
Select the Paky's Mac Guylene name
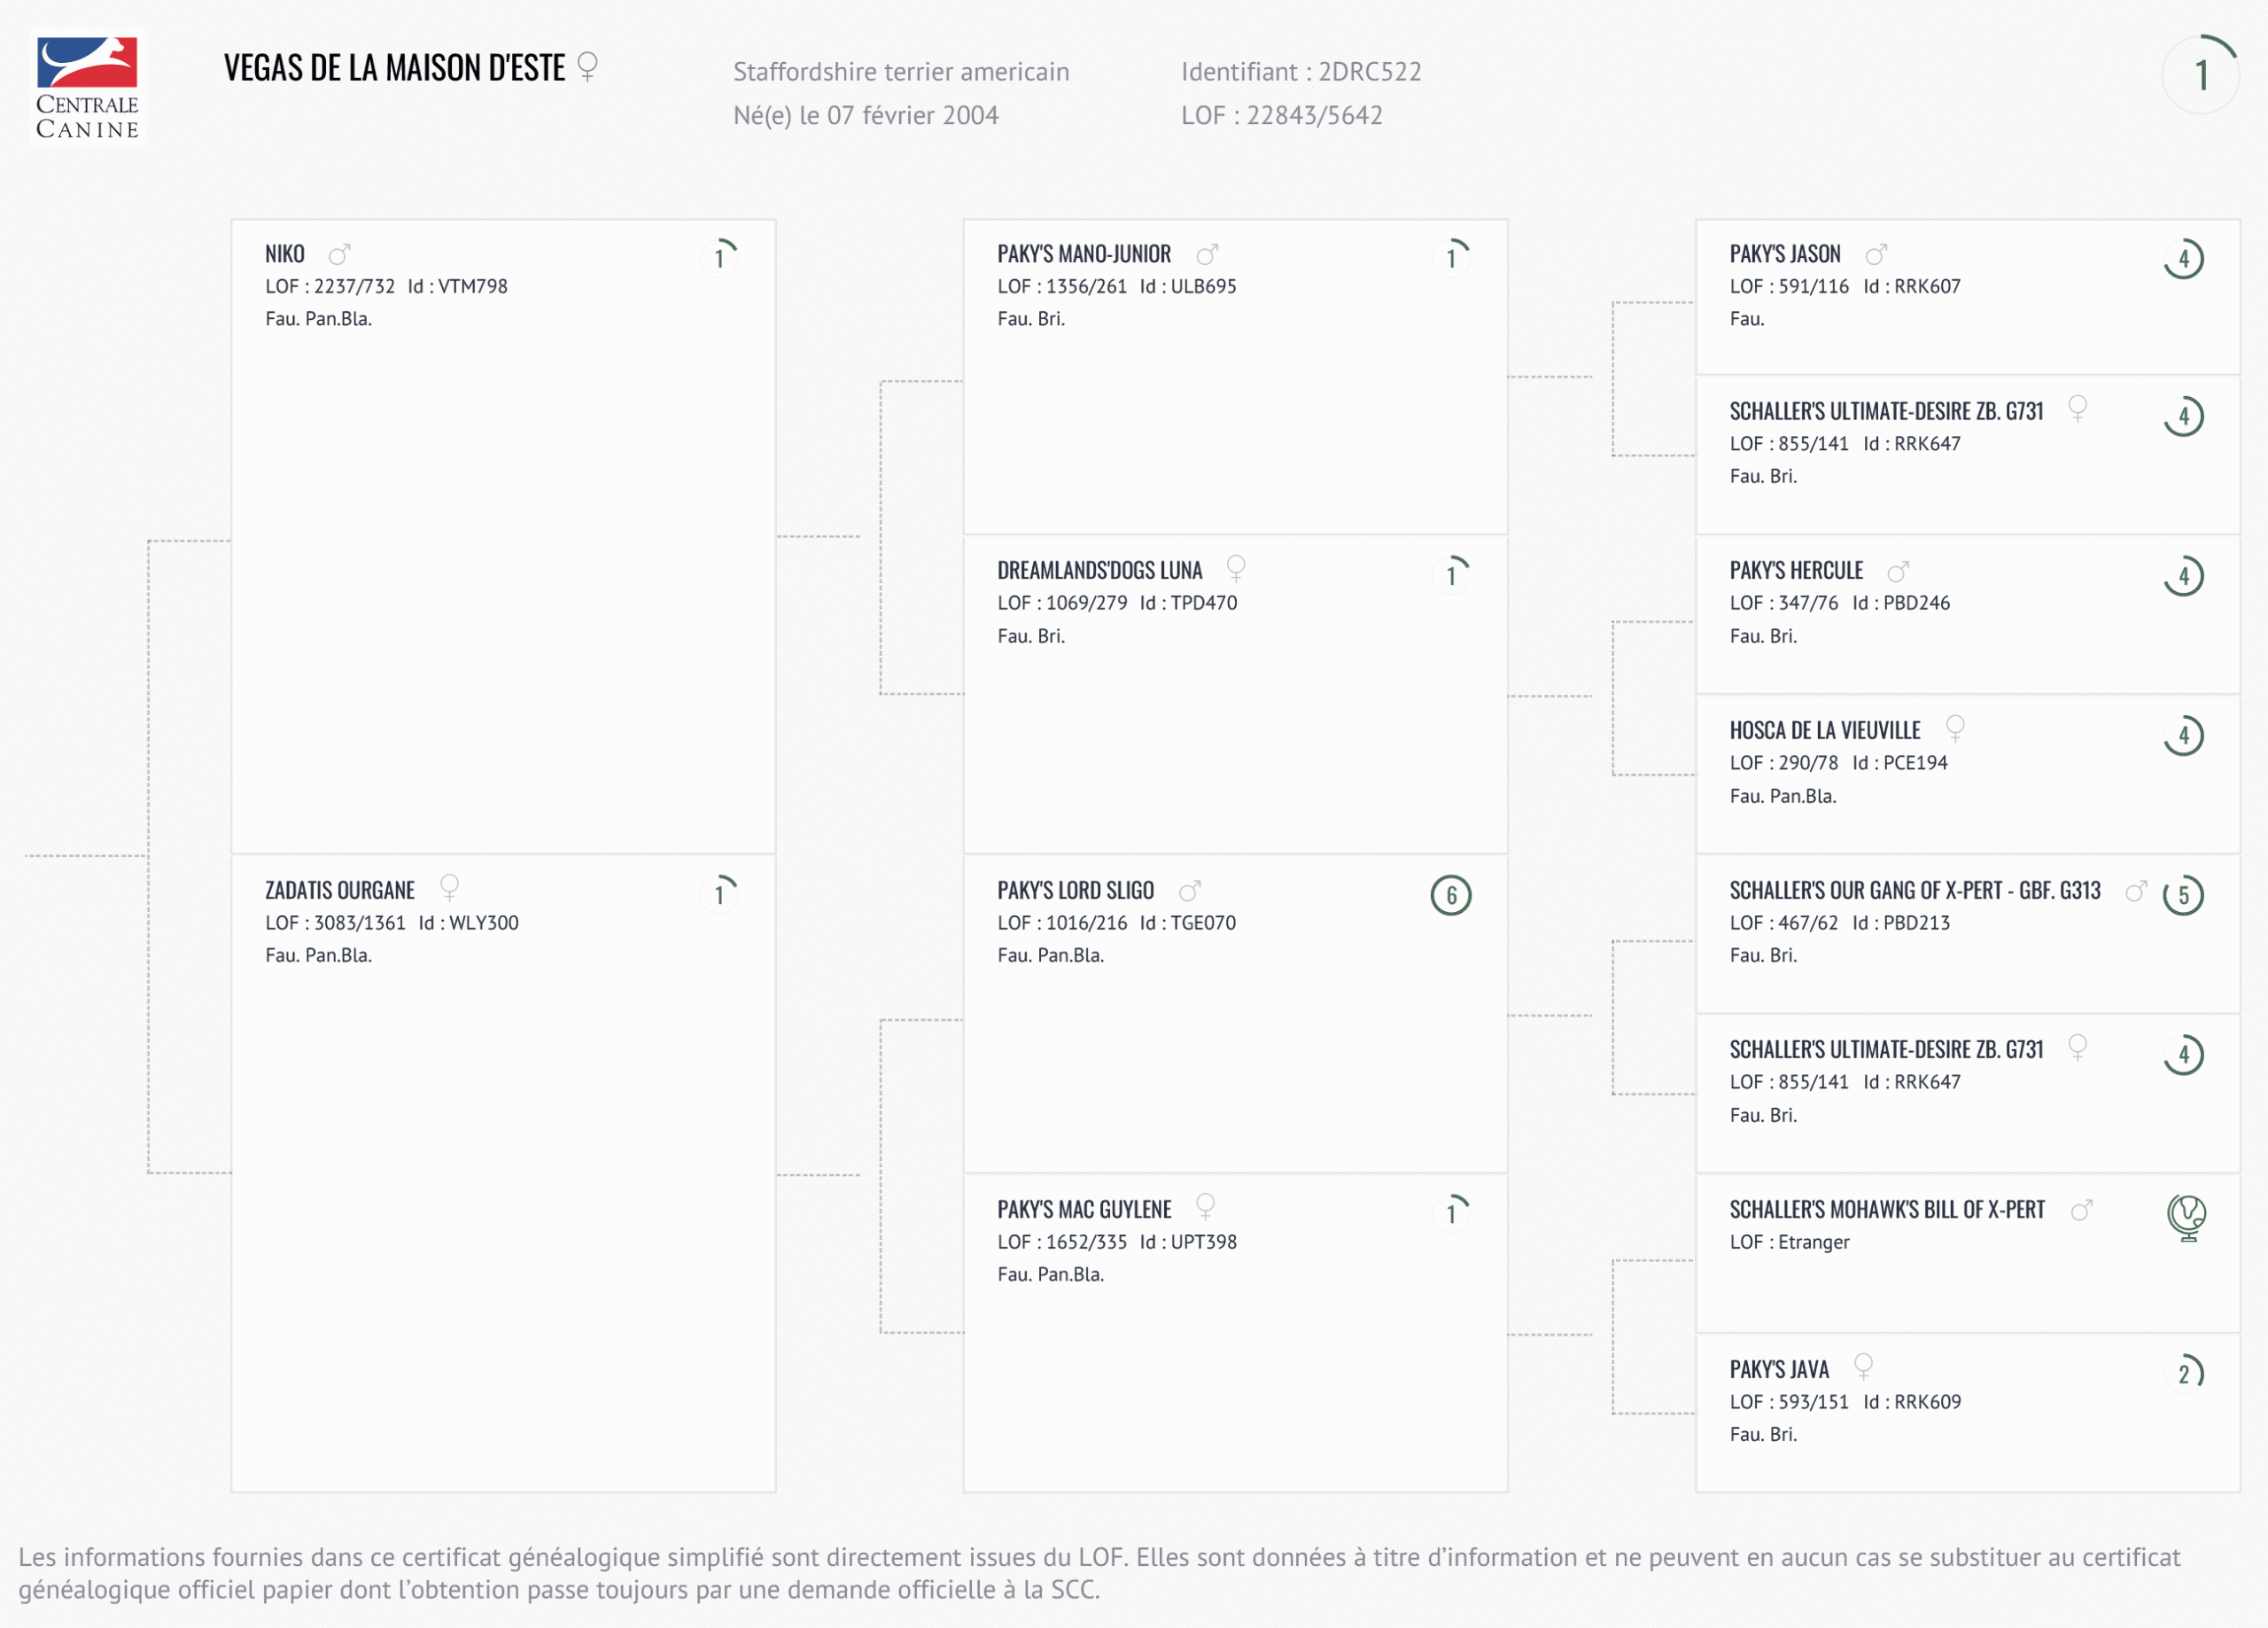pos(1084,1210)
